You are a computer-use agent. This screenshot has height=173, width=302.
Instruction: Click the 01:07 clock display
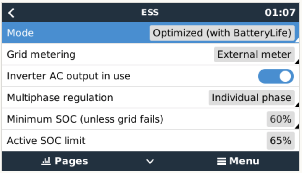coord(280,13)
